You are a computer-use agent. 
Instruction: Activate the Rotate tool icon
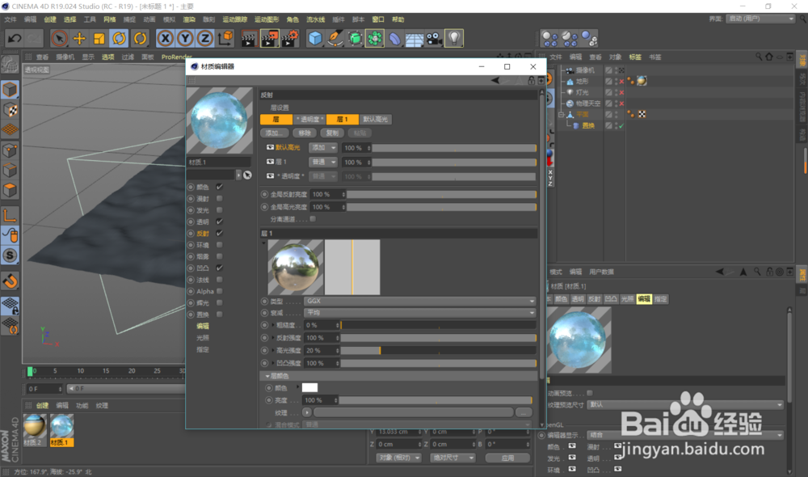(x=119, y=39)
